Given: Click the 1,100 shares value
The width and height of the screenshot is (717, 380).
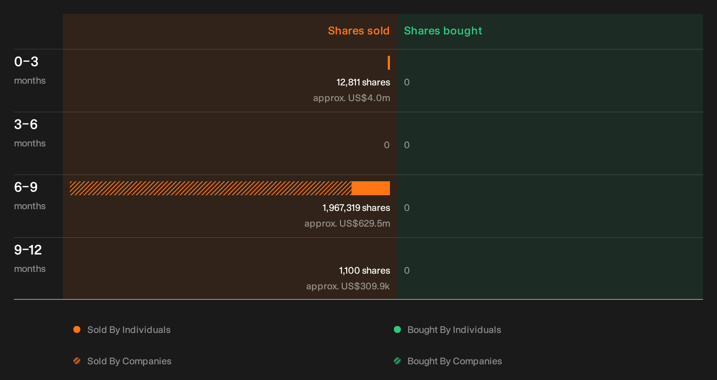Looking at the screenshot, I should pos(365,271).
